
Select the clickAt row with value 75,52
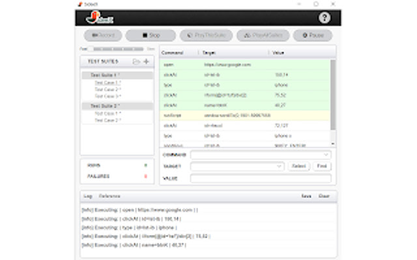click(245, 96)
